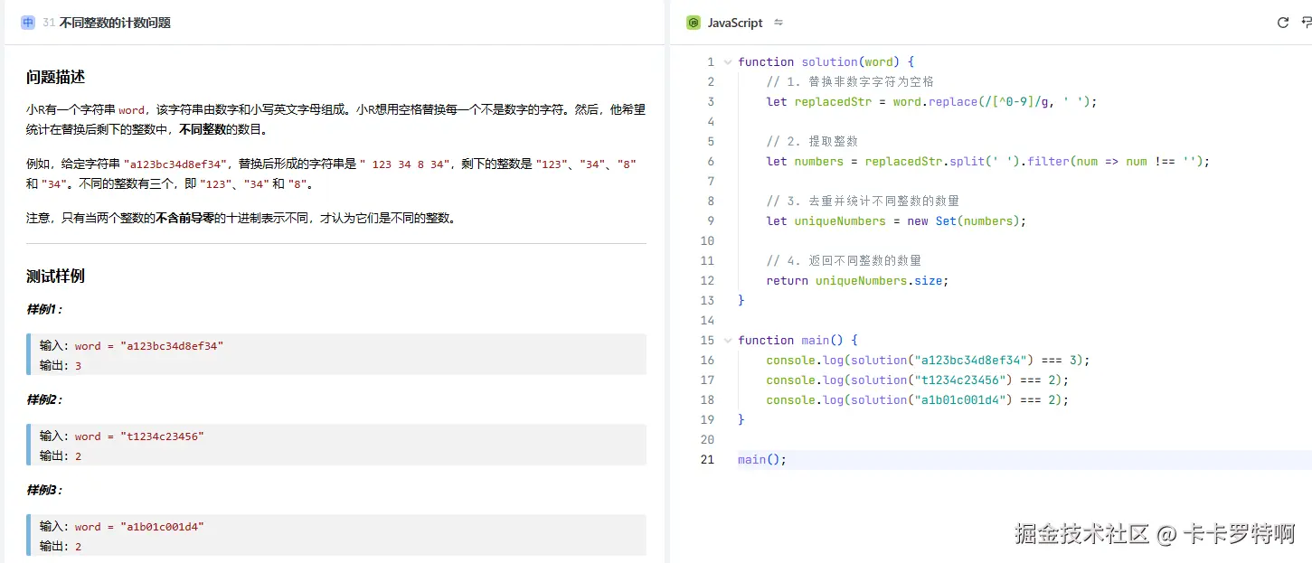Click the copy icon in the top-right corner

click(x=1306, y=22)
